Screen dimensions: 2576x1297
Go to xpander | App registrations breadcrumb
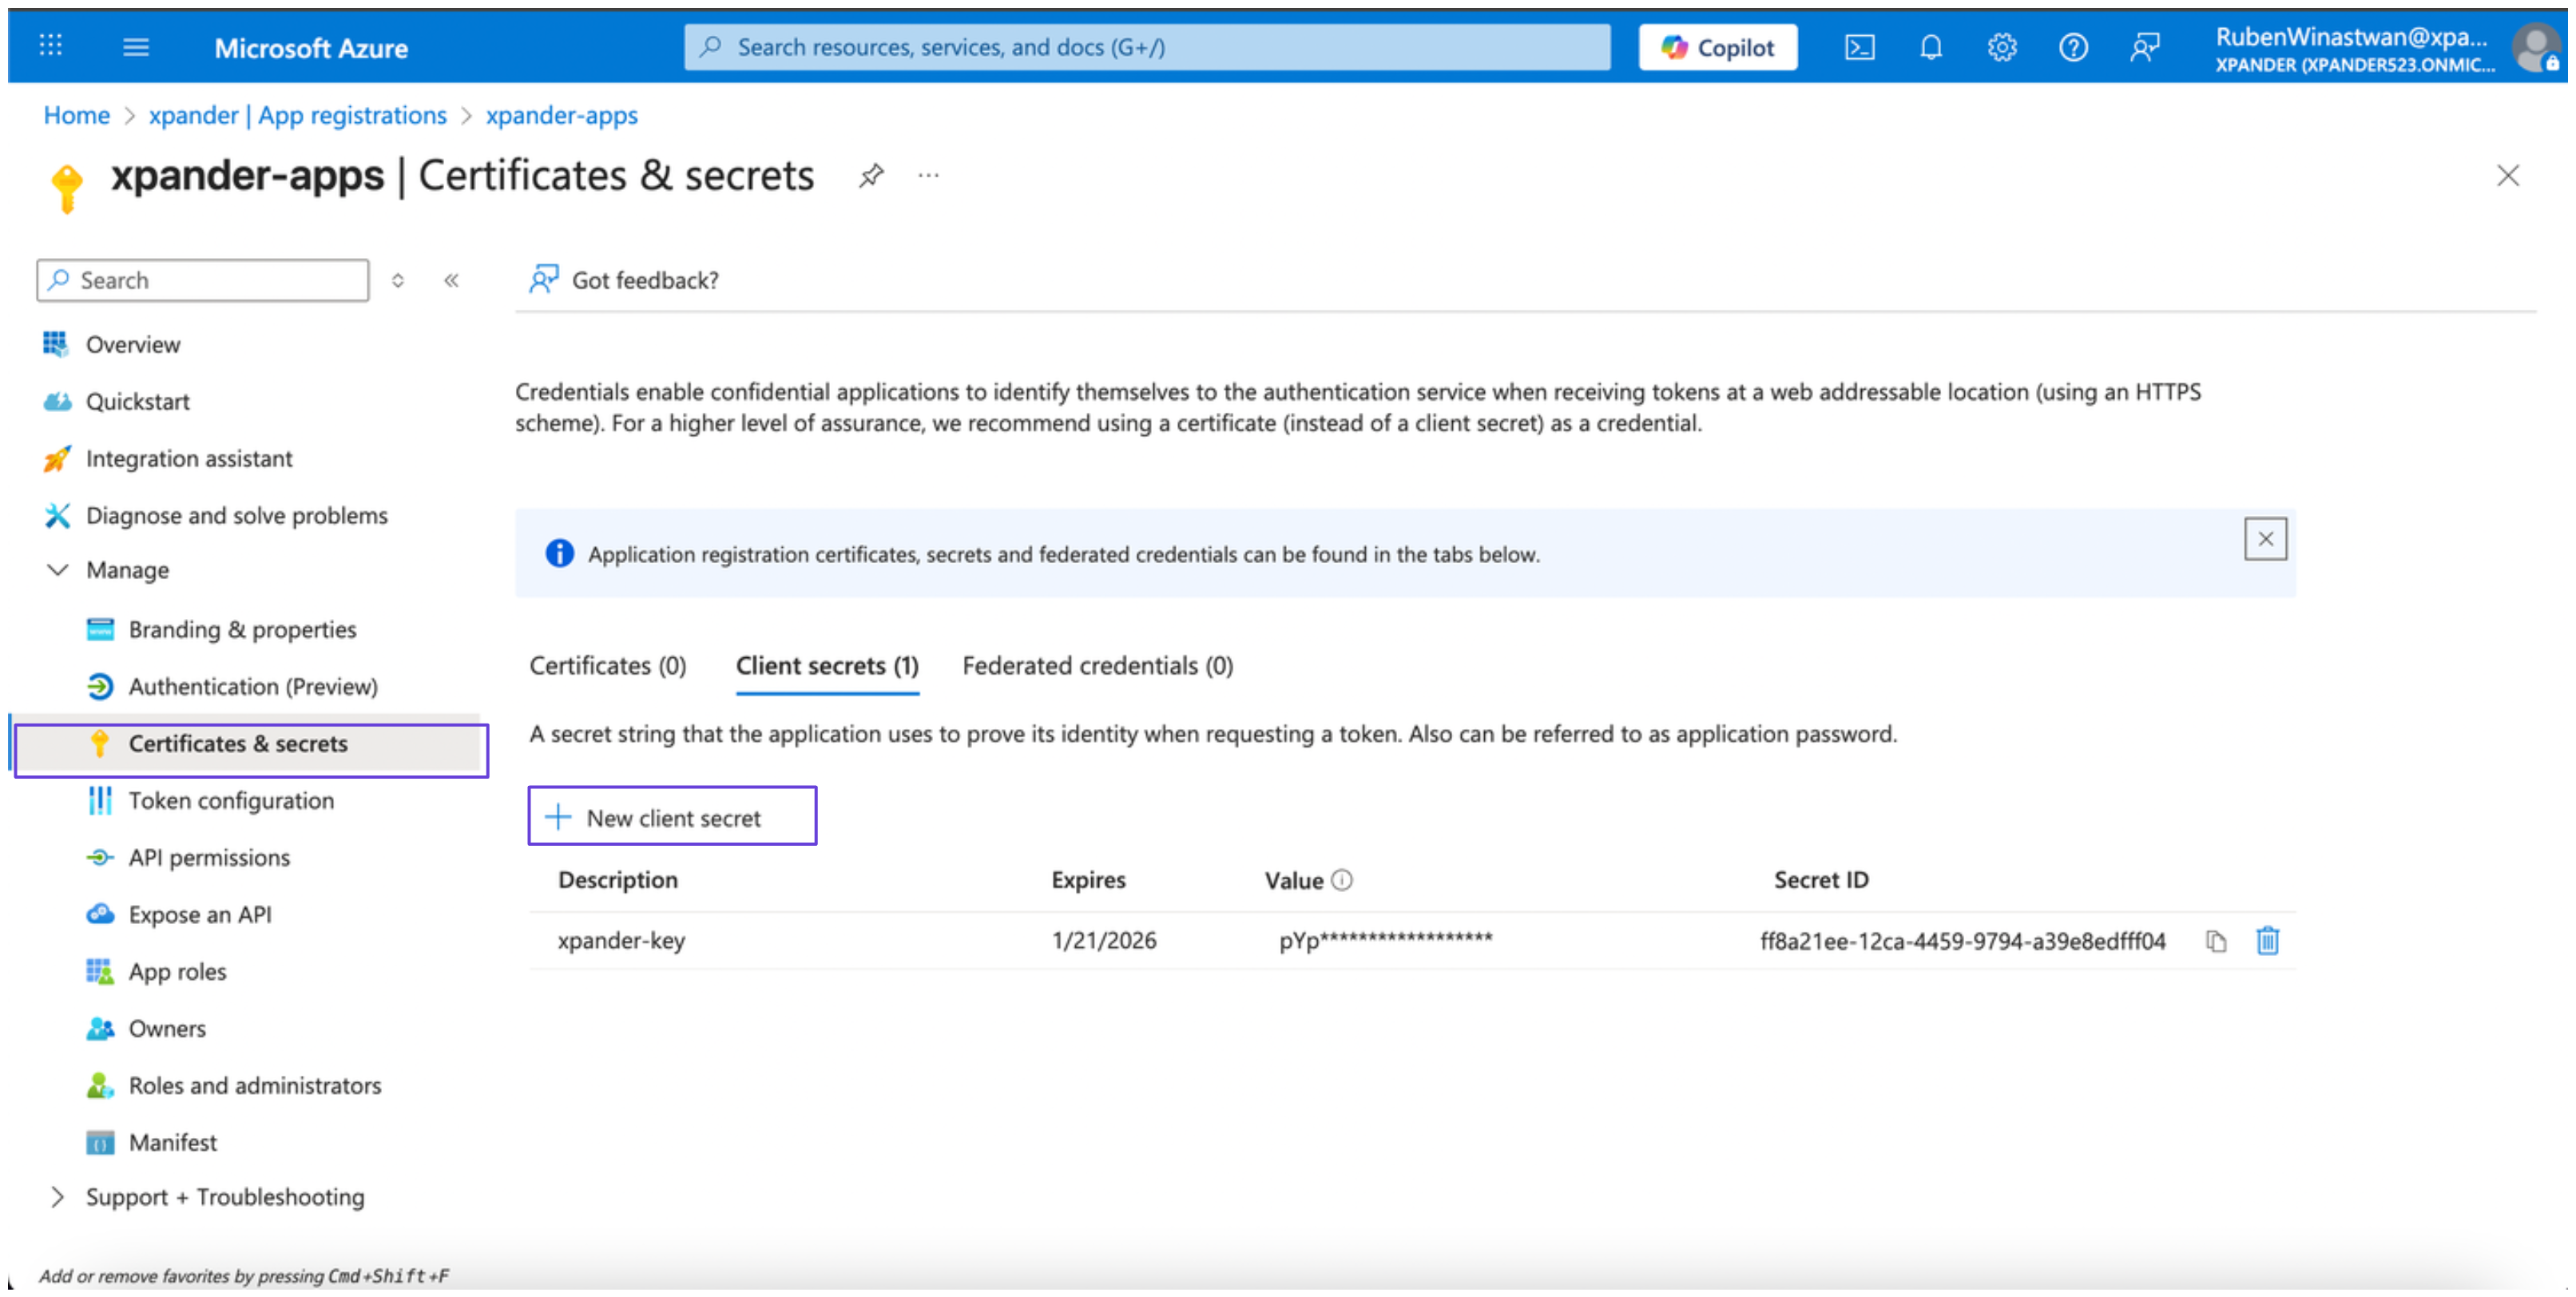[x=297, y=116]
